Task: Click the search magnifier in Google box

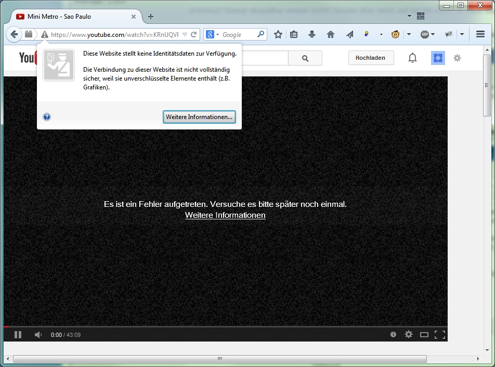Action: [x=261, y=34]
